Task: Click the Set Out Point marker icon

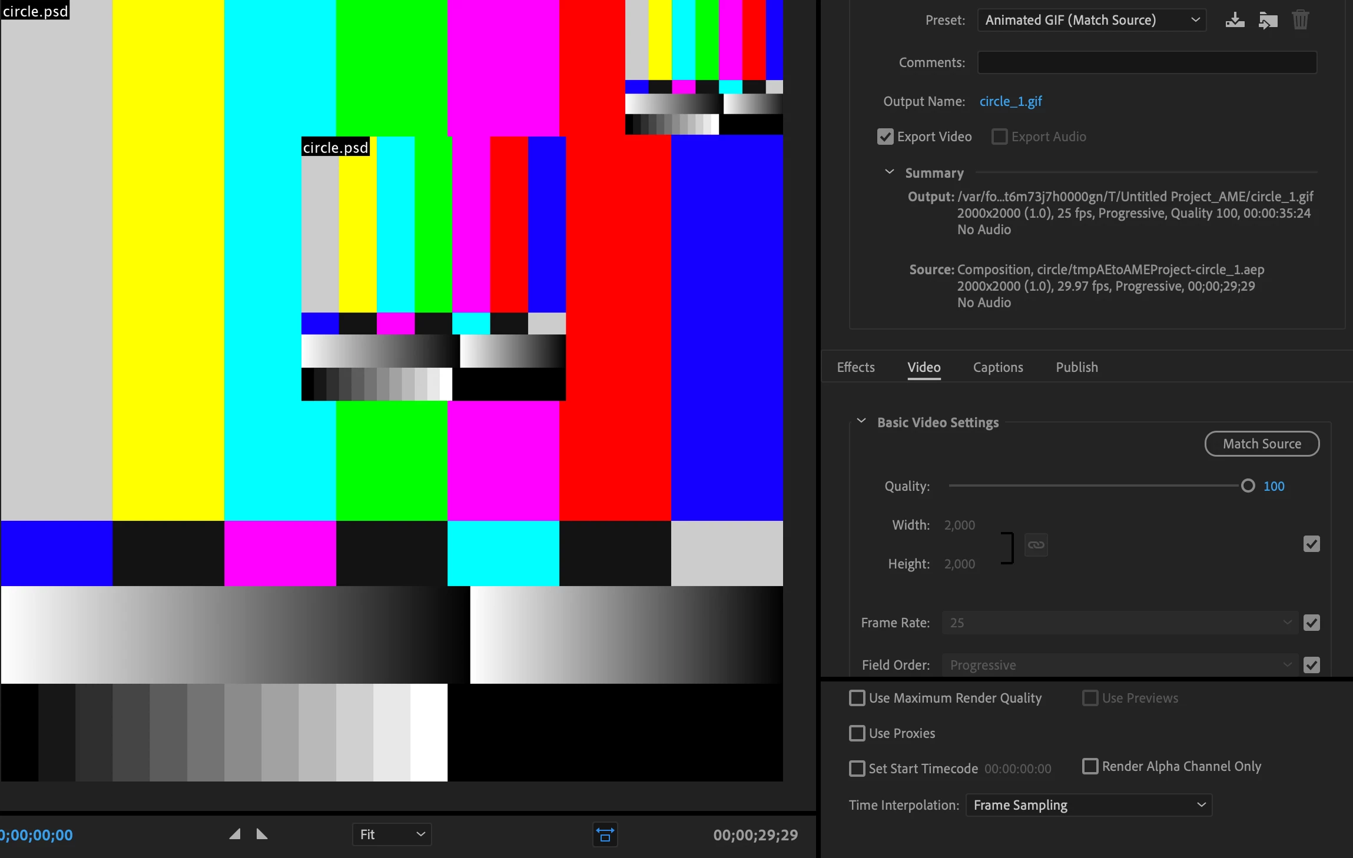Action: pos(262,834)
